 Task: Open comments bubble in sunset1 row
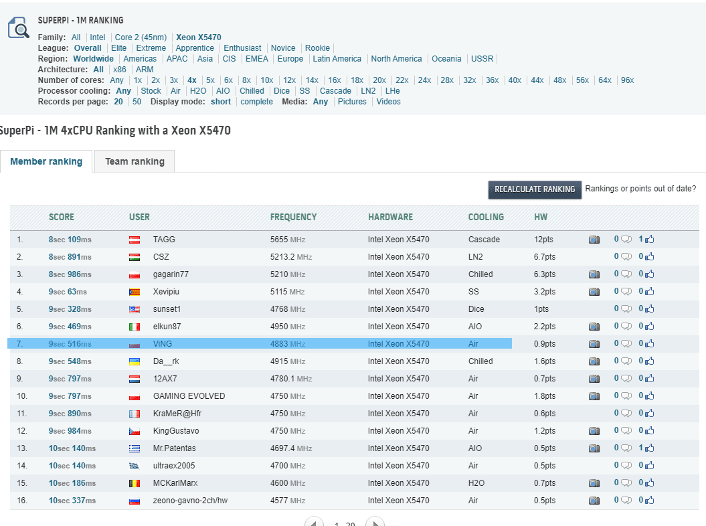tap(626, 309)
